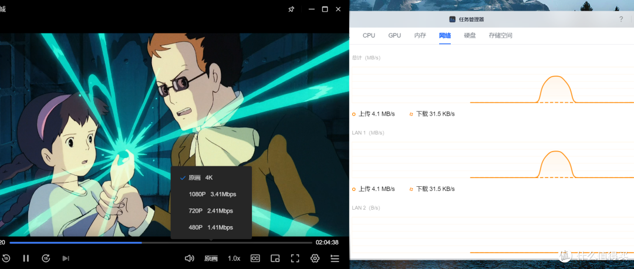Select 原画 4K quality option

211,177
